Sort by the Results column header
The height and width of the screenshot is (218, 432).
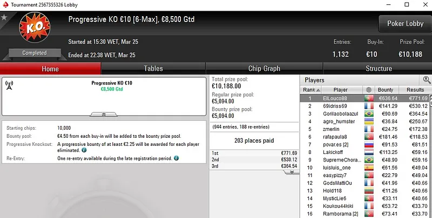pyautogui.click(x=415, y=90)
